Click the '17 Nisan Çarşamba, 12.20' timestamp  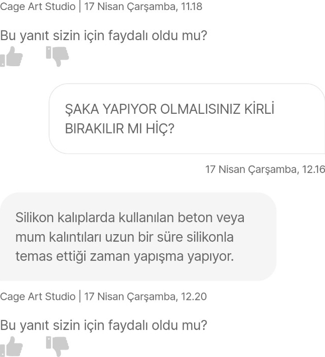click(145, 296)
